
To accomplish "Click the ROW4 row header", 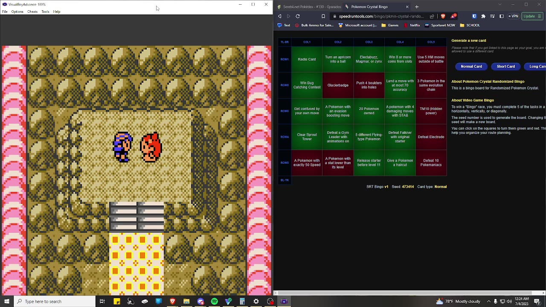I will tap(285, 137).
